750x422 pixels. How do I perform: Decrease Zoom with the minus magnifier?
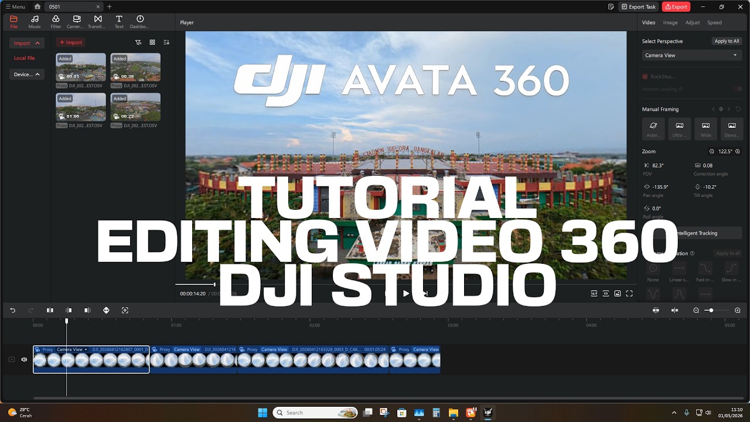point(712,151)
